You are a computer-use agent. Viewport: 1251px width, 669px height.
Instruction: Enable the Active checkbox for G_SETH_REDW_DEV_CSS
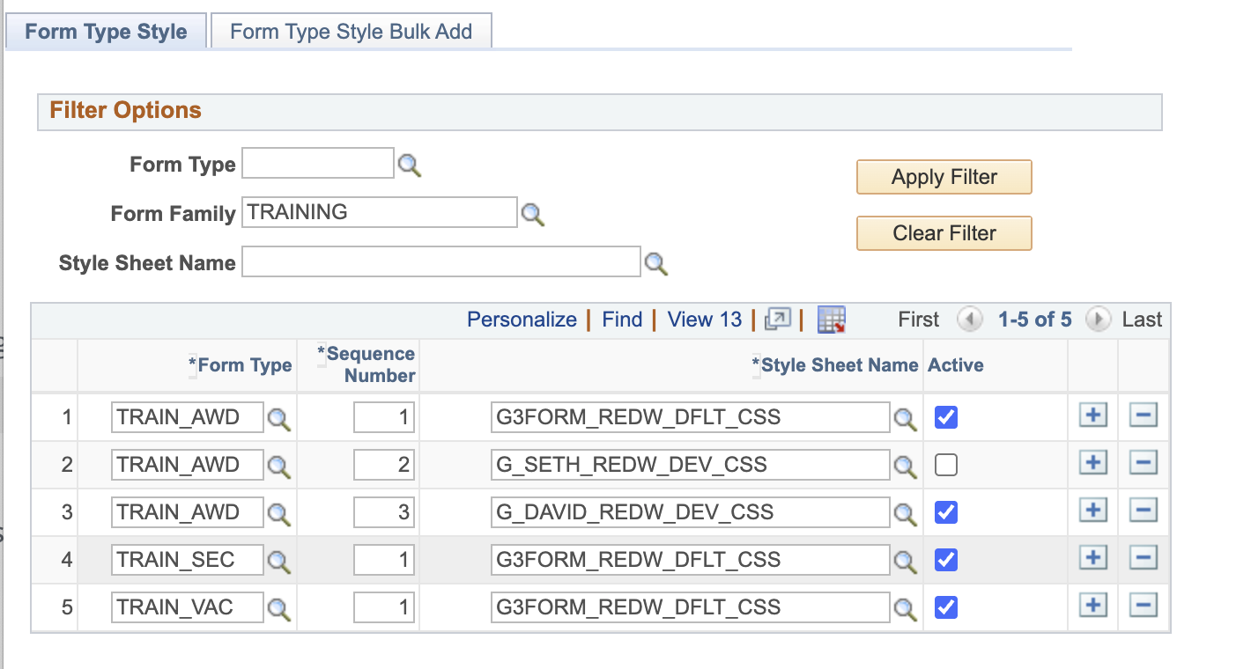click(x=945, y=464)
